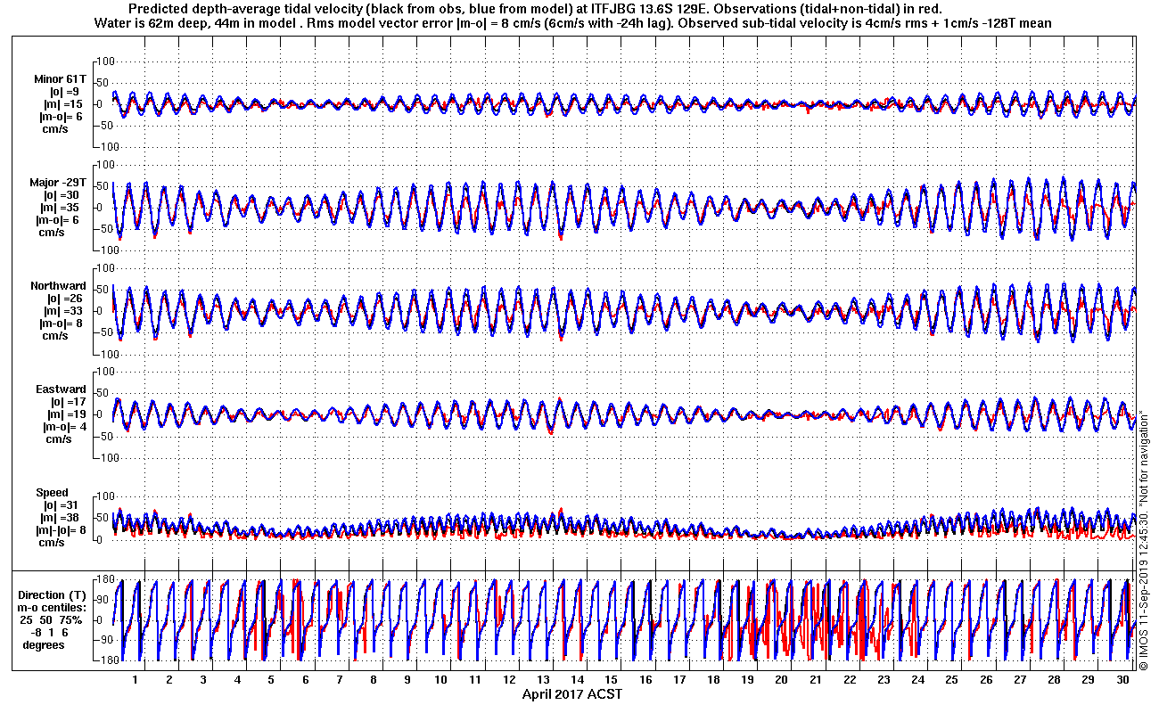The height and width of the screenshot is (713, 1159).
Task: Click day '25' on the date axis
Action: pos(952,680)
